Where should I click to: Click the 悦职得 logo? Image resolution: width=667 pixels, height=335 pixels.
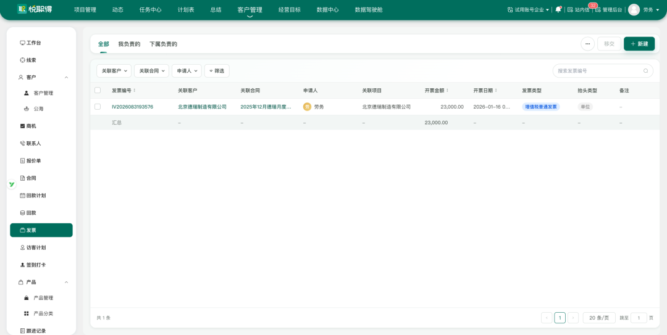(x=35, y=9)
